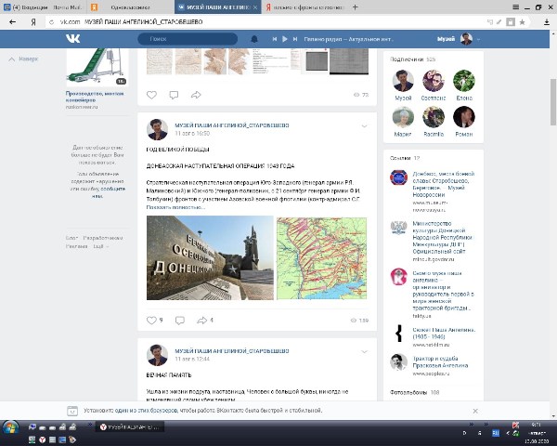The width and height of the screenshot is (557, 446).
Task: Dismiss the browser recommendation banner
Action: tap(476, 410)
